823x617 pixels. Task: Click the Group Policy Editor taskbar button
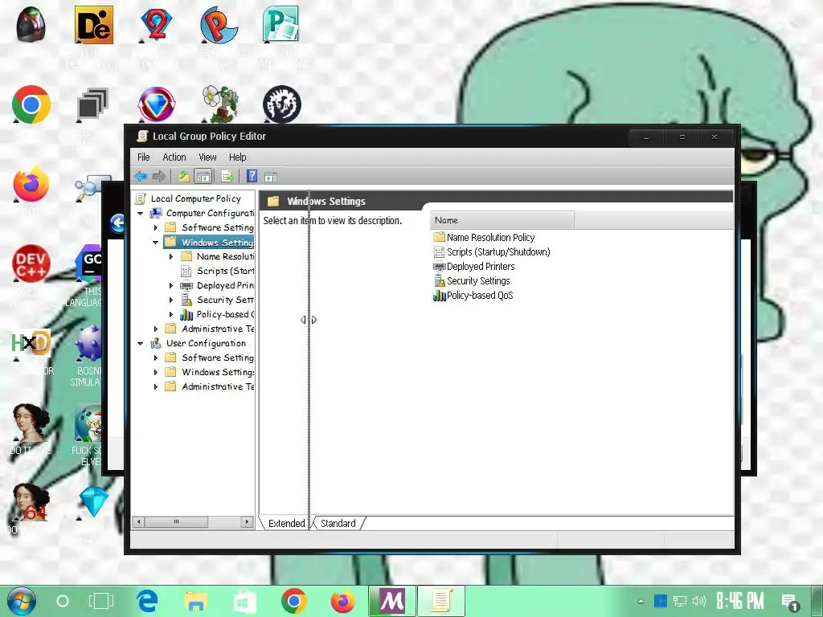[441, 601]
